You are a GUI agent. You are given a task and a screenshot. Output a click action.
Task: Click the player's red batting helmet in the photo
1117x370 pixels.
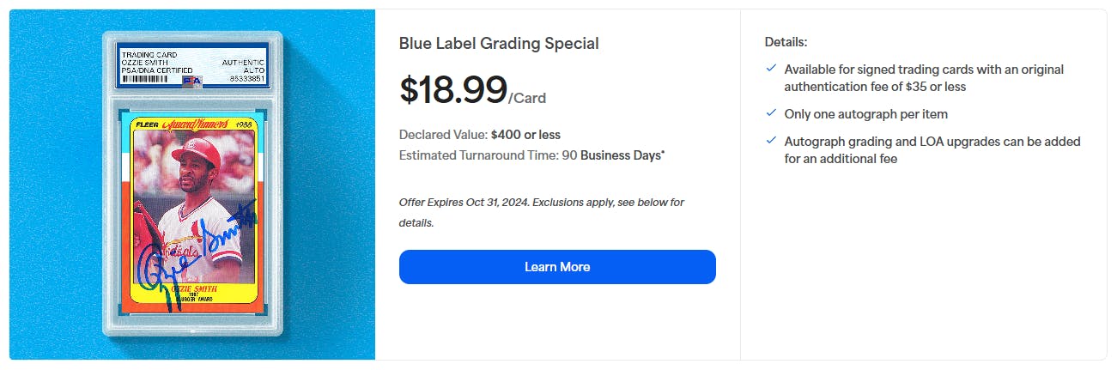197,151
